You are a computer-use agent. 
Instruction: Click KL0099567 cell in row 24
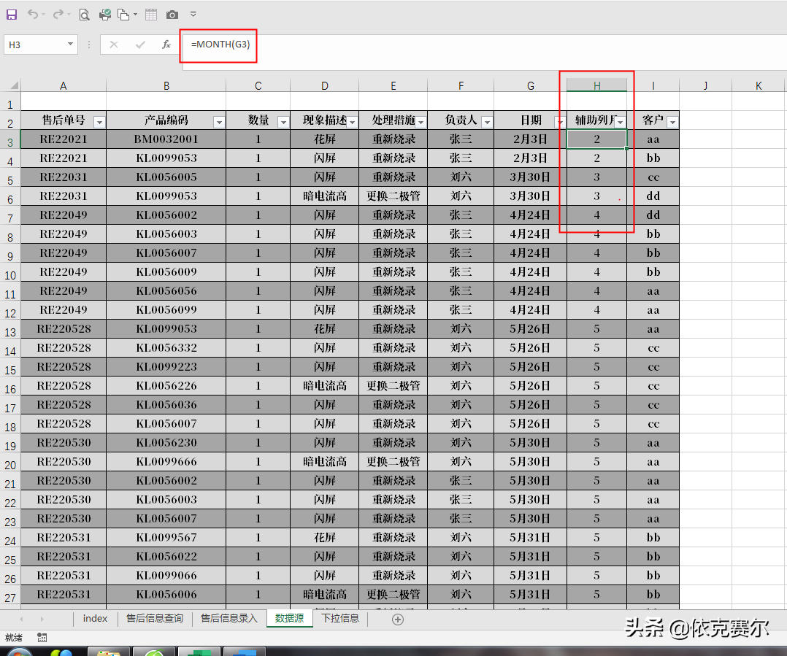click(x=166, y=538)
